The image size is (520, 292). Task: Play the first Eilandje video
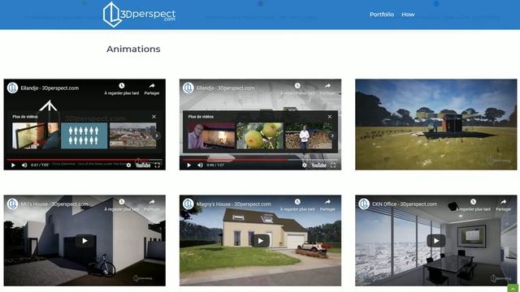point(13,165)
